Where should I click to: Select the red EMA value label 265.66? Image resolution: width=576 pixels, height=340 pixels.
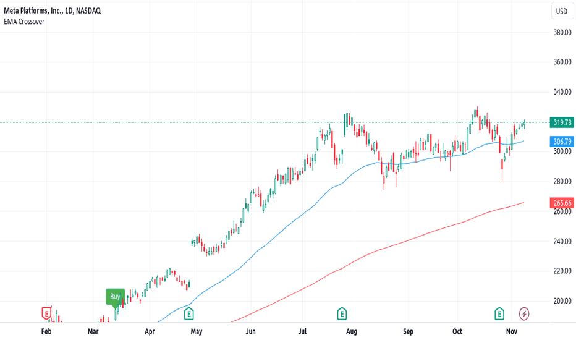562,203
